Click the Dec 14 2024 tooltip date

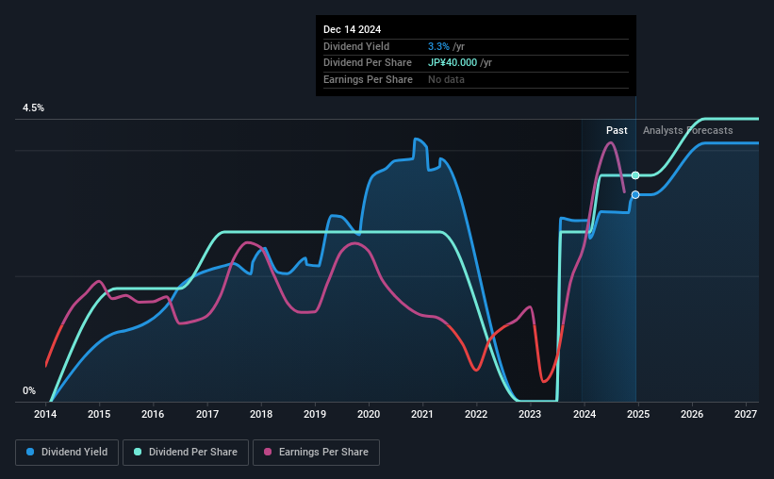tap(352, 29)
